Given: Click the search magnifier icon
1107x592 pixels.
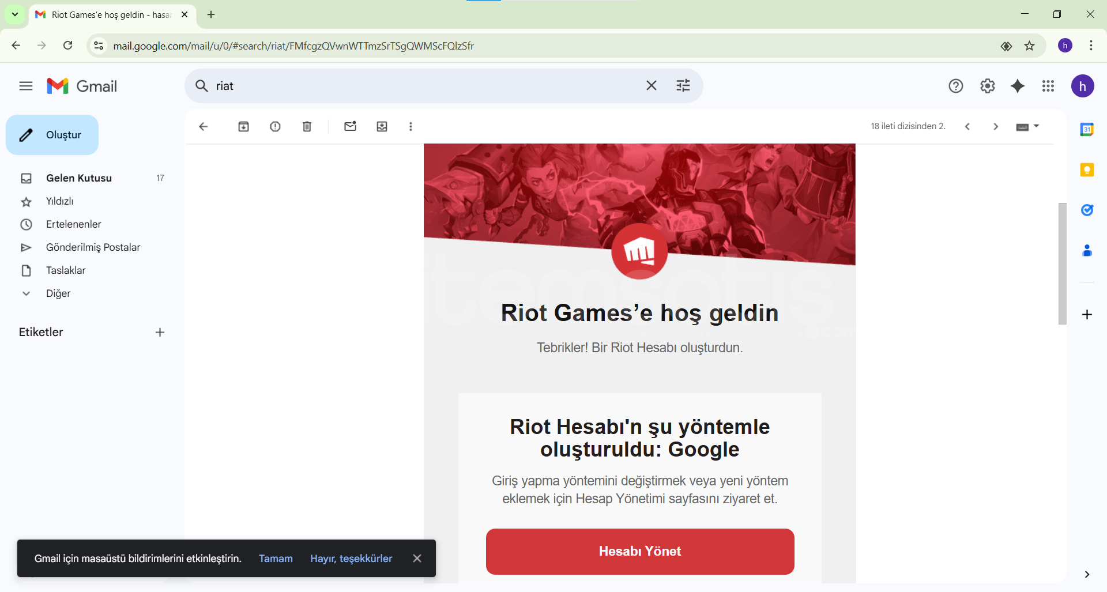Looking at the screenshot, I should pos(201,86).
